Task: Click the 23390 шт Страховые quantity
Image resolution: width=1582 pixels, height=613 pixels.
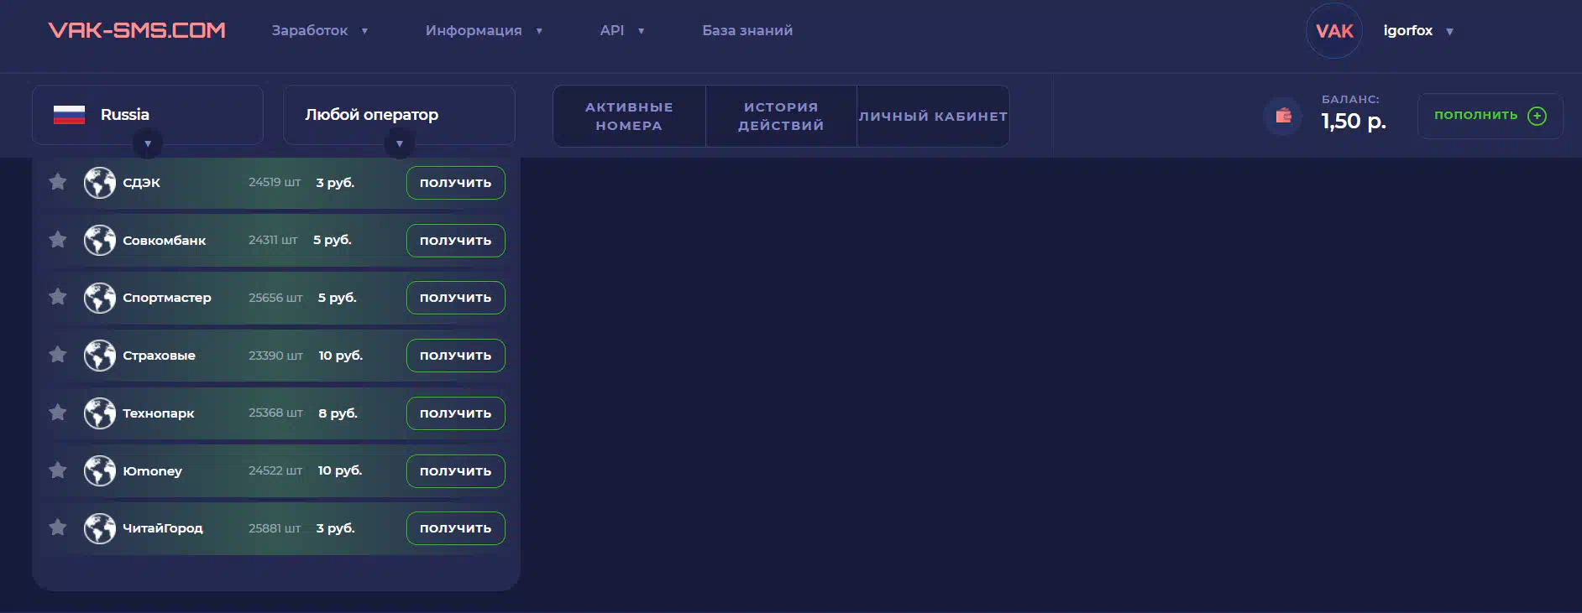Action: pos(275,356)
